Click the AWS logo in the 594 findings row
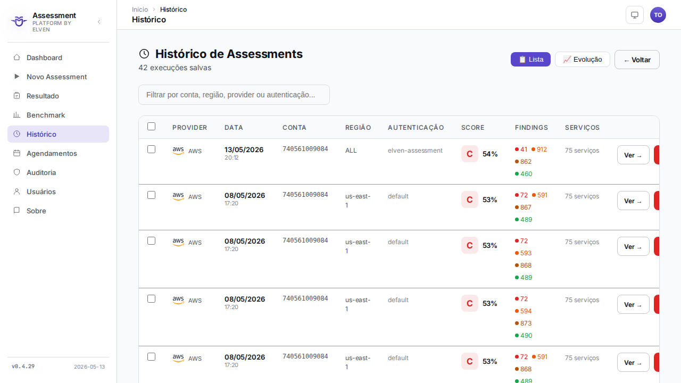681x383 pixels. [x=178, y=300]
